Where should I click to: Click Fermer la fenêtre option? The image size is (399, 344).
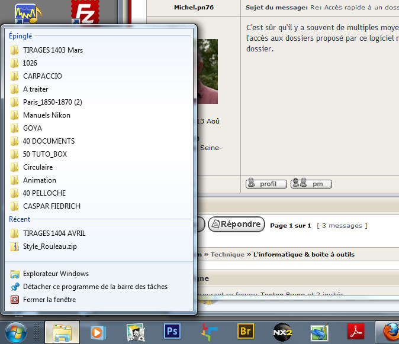coord(49,300)
